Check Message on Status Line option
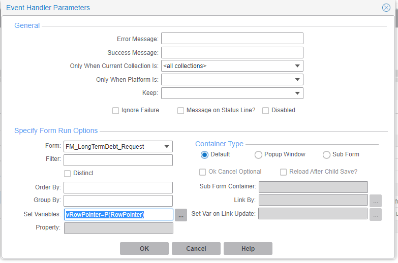Screen dimensions: 398x263 [x=180, y=111]
